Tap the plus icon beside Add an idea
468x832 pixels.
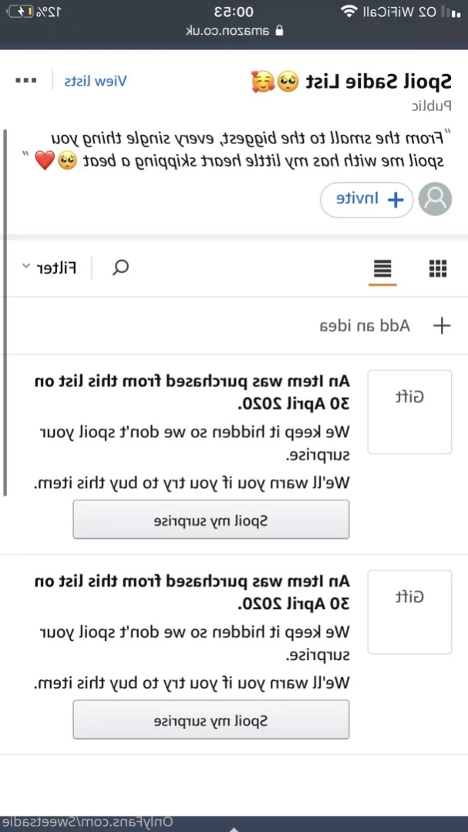point(442,325)
